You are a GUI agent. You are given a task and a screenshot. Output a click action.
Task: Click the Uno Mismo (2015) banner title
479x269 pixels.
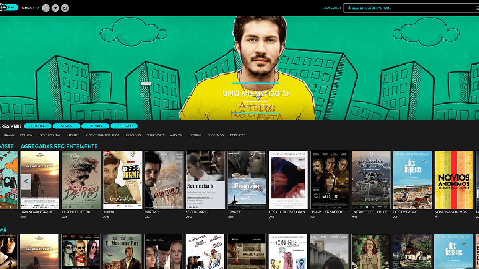255,94
